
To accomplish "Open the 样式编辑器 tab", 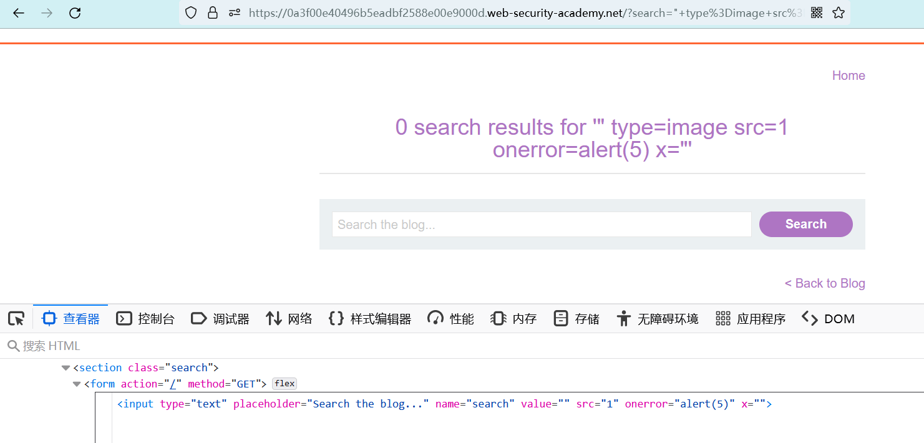I will click(x=370, y=319).
